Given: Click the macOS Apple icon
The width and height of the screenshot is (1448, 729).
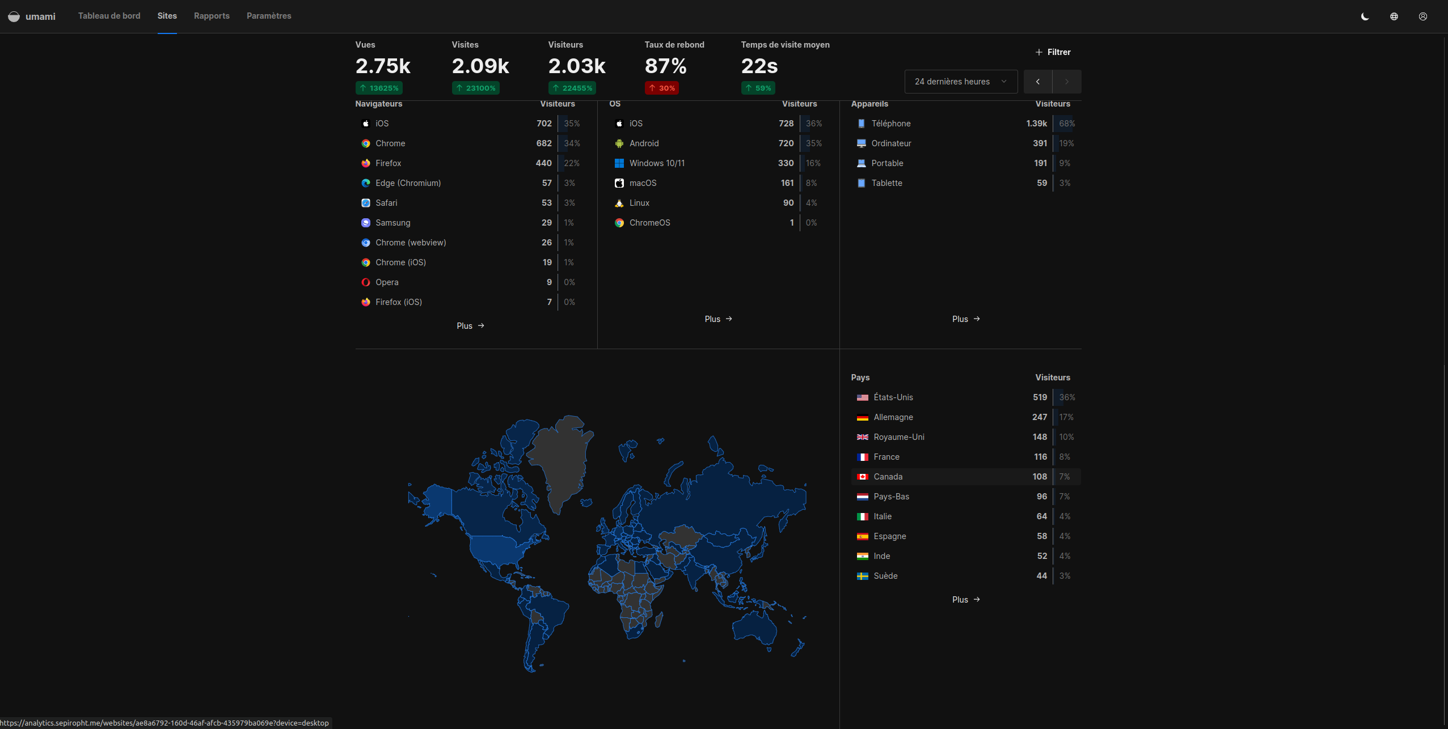Looking at the screenshot, I should (619, 183).
